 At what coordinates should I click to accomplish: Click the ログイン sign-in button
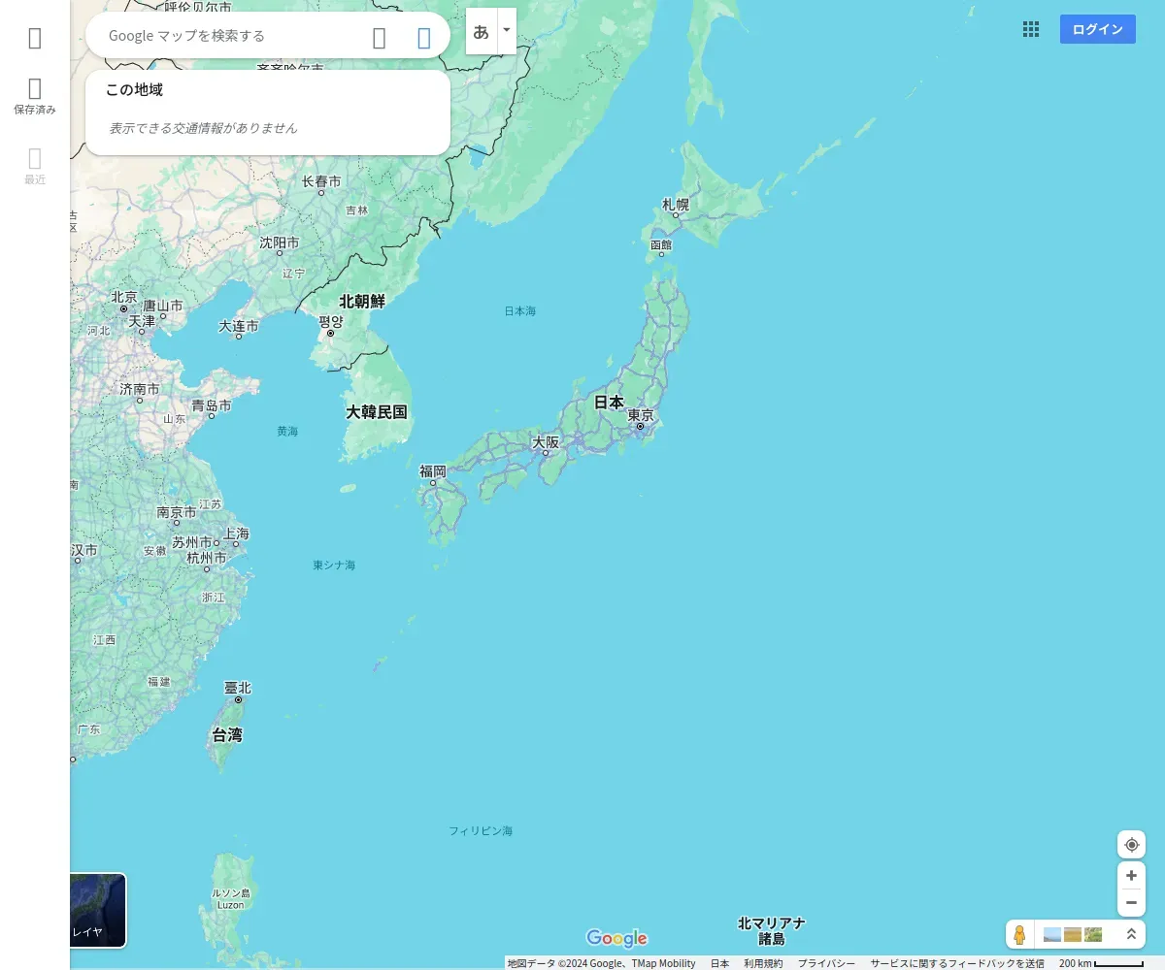point(1098,29)
